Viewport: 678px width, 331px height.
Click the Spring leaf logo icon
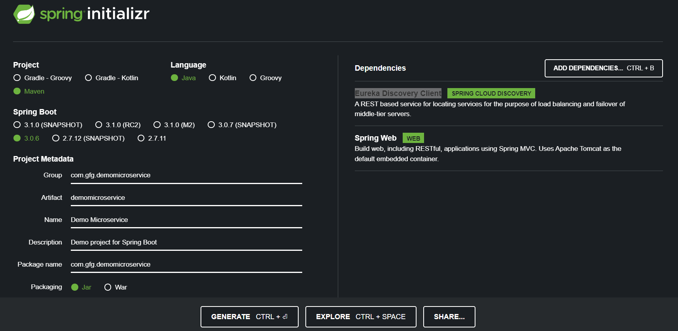click(25, 14)
